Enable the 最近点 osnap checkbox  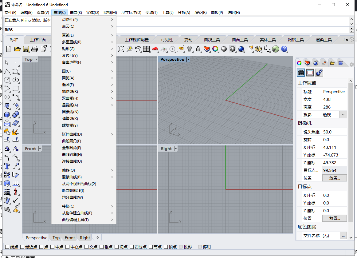point(22,247)
